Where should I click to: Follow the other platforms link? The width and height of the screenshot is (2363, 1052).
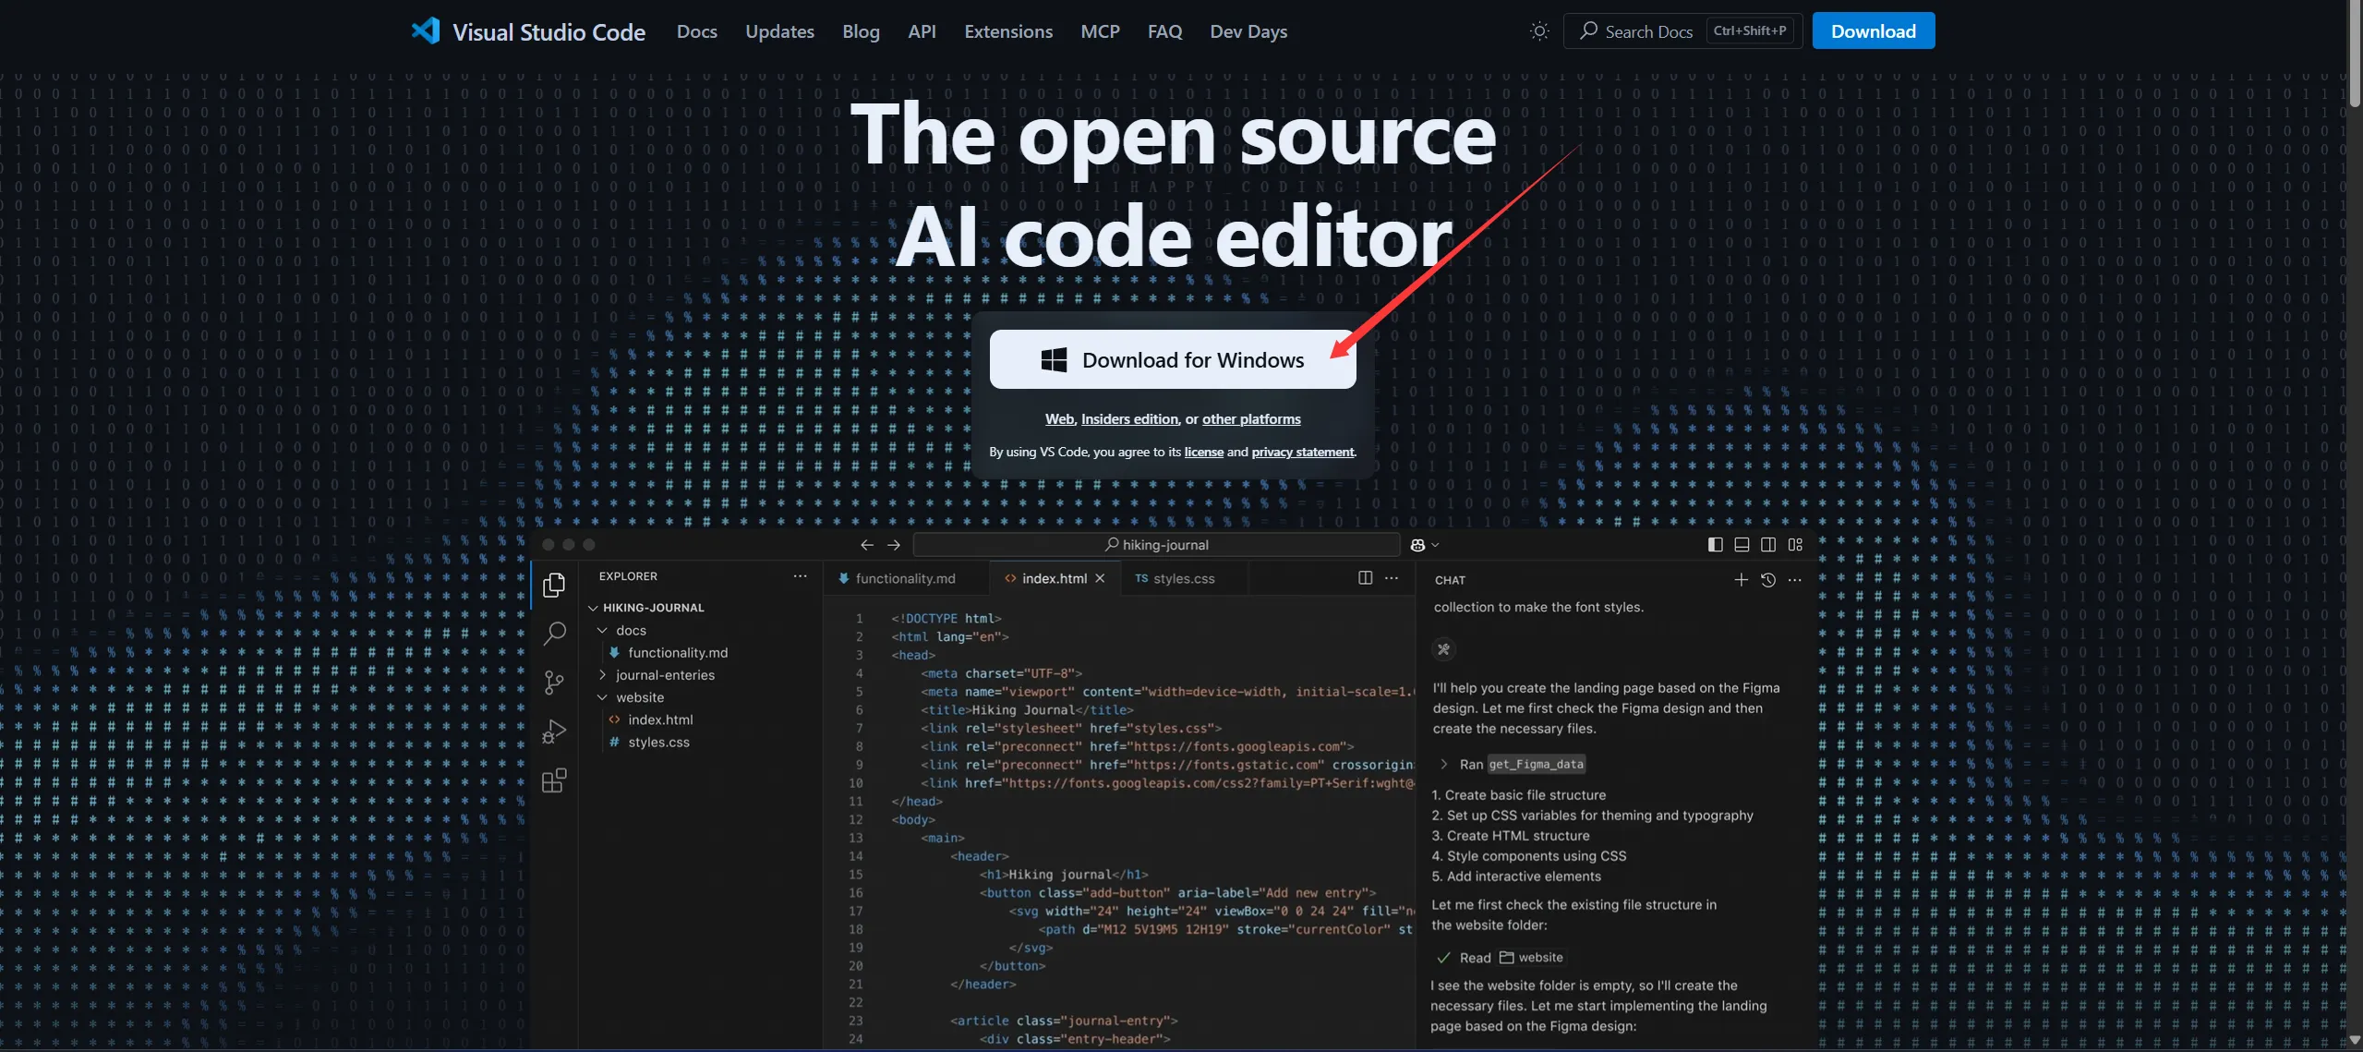pos(1251,419)
